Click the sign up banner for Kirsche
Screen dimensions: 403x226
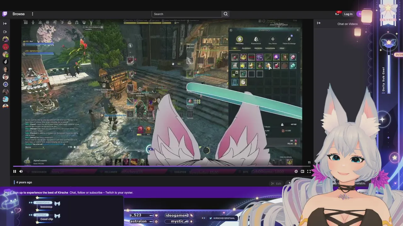coord(73,192)
